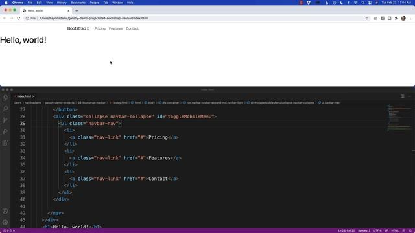This screenshot has height=233, width=415.
Task: Click the date and time in menu bar
Action: (396, 3)
